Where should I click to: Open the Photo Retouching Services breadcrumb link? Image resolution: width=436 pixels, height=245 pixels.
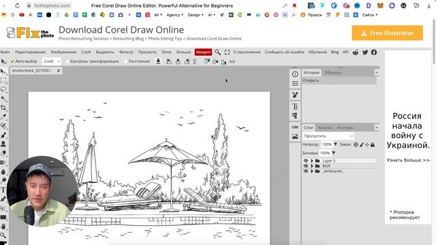coord(83,39)
